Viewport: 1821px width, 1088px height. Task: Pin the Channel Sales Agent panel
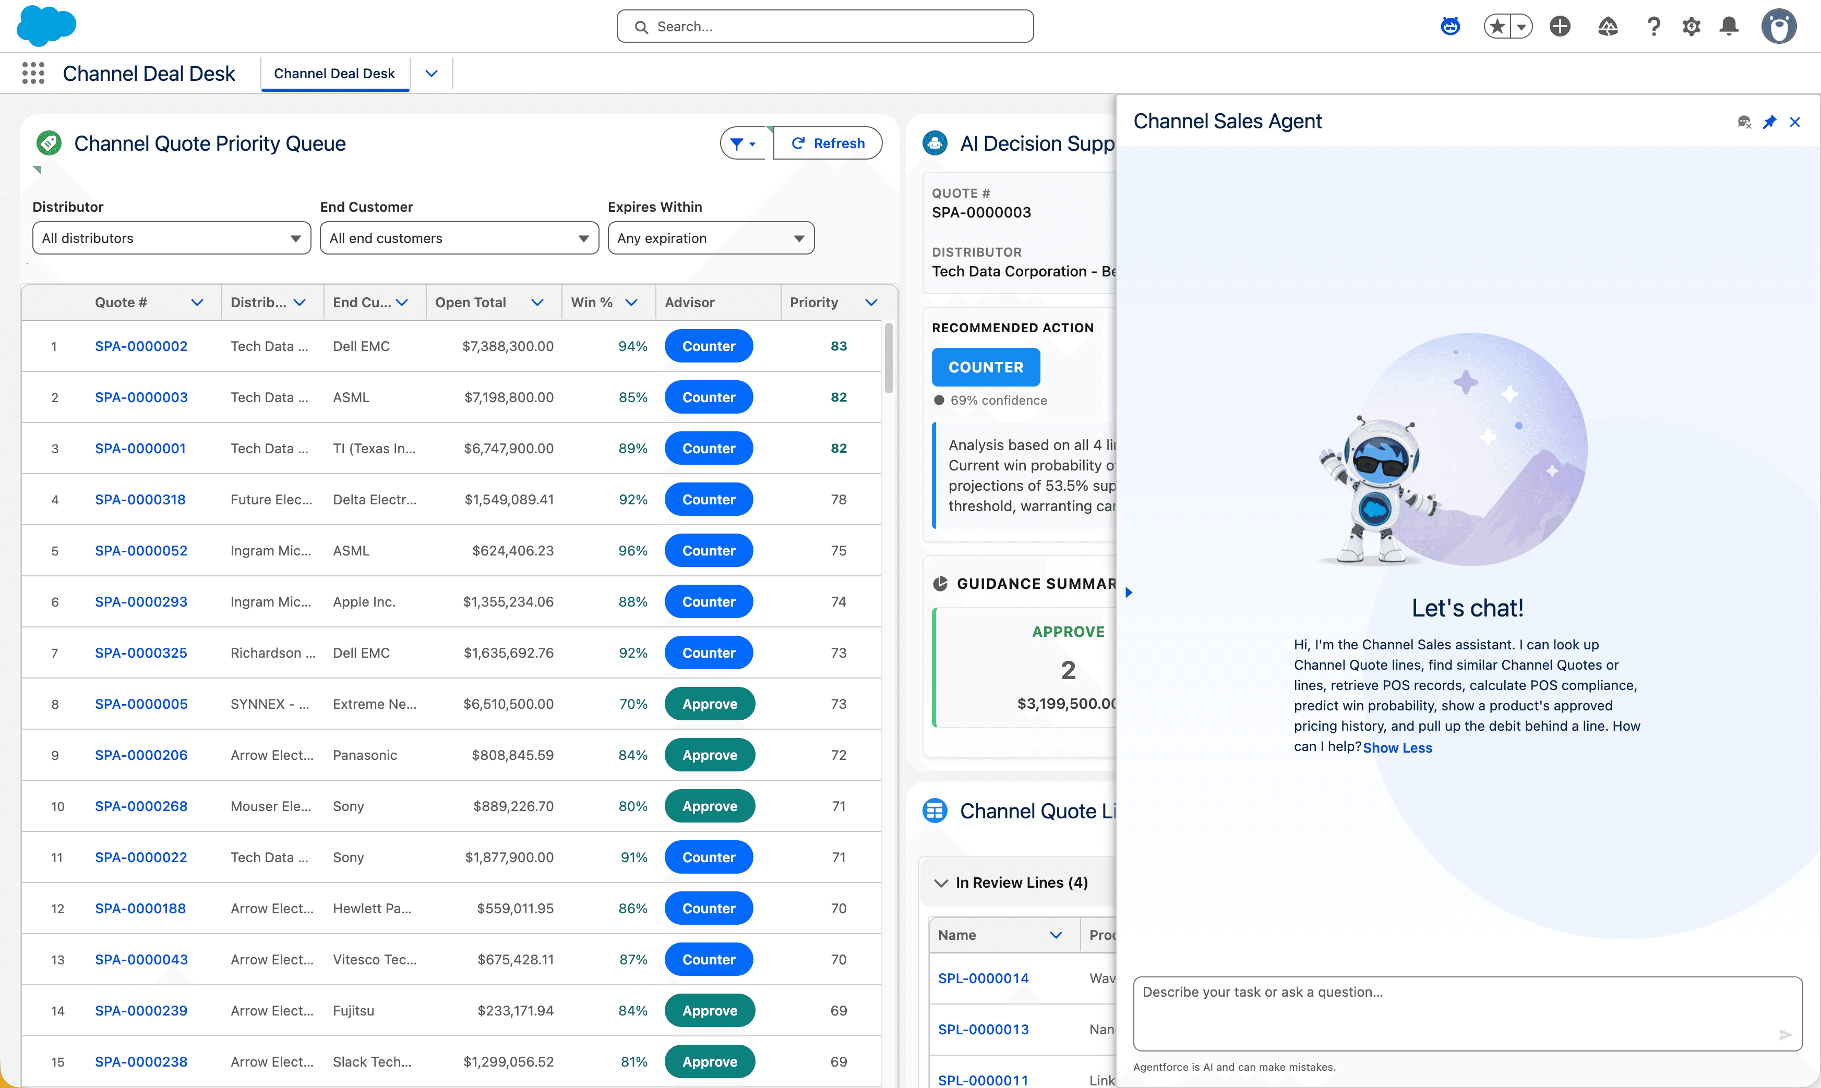pos(1770,122)
